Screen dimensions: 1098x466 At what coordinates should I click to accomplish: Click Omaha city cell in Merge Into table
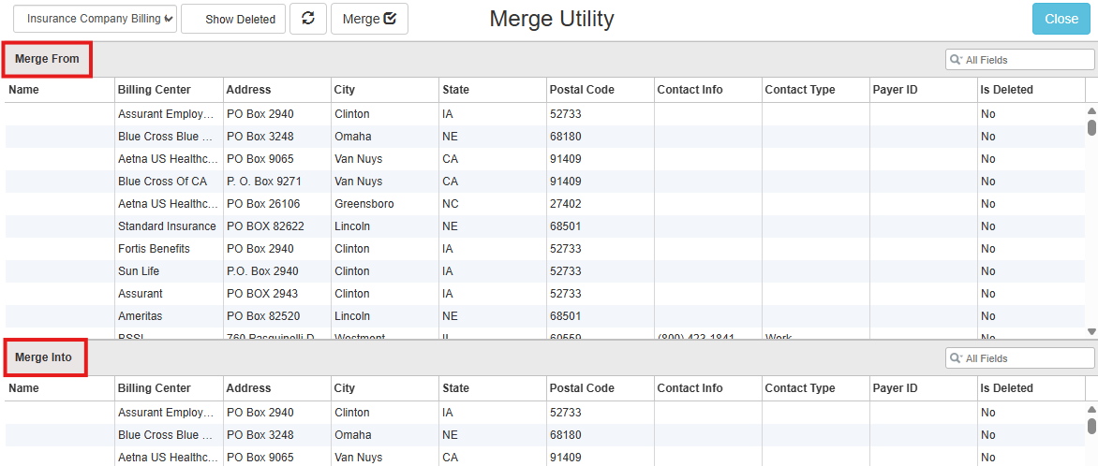click(x=384, y=434)
